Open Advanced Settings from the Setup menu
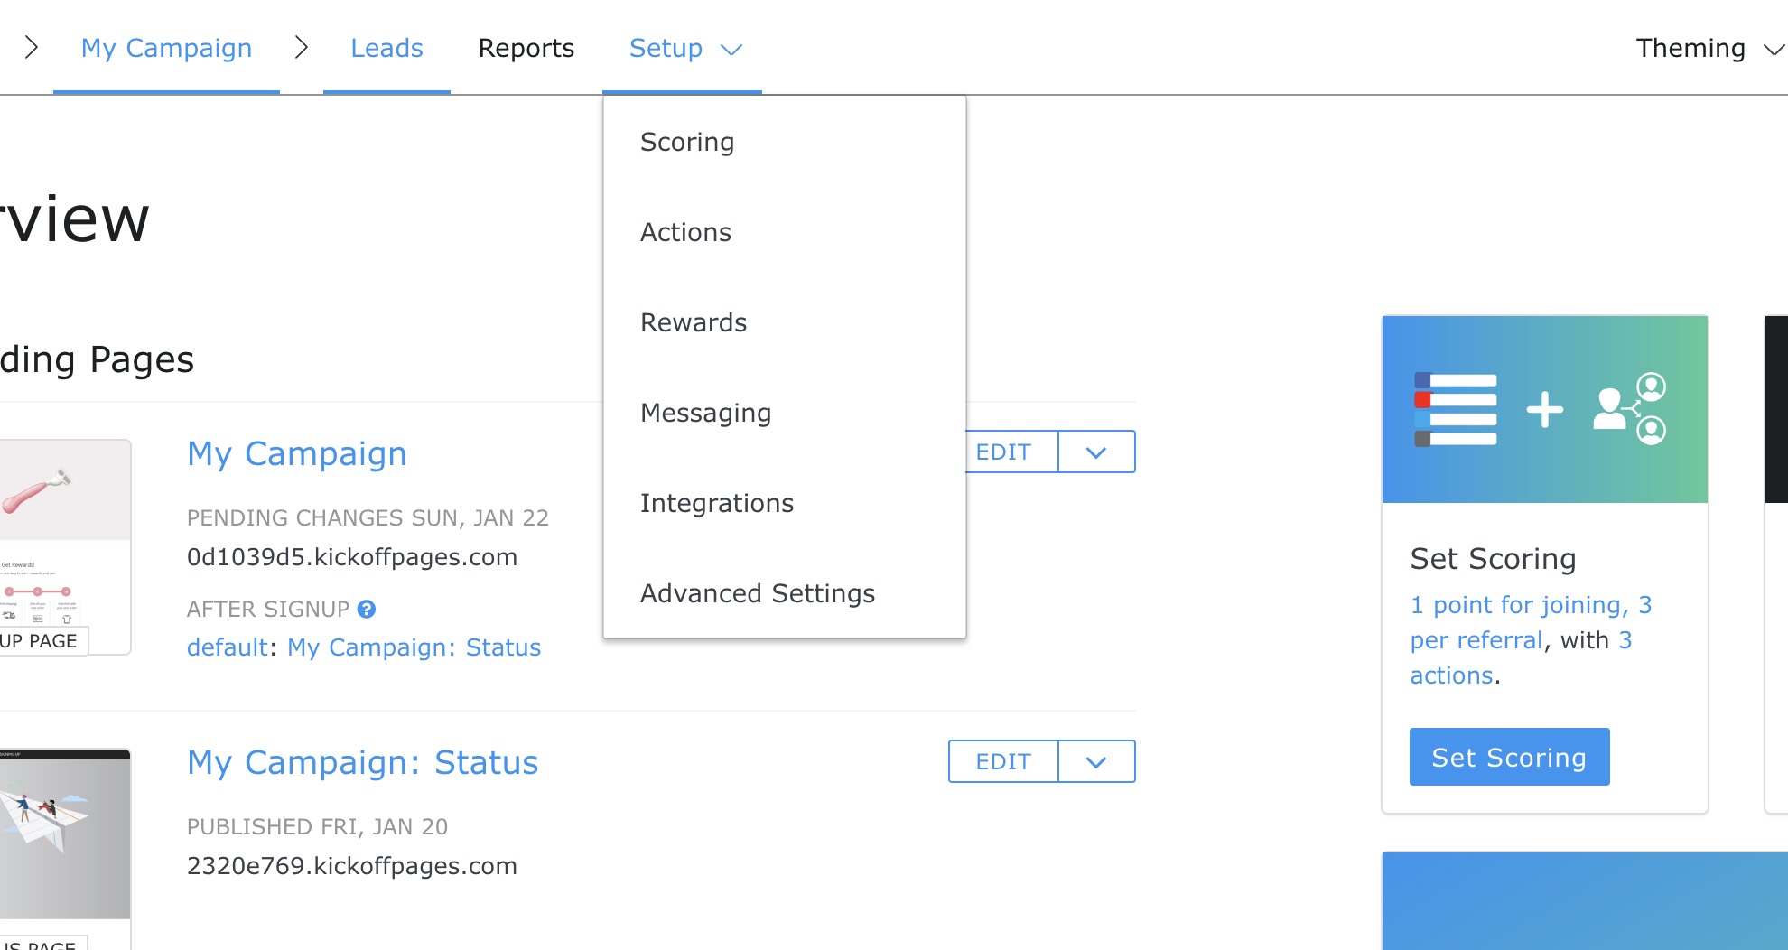Image resolution: width=1788 pixels, height=950 pixels. click(758, 593)
